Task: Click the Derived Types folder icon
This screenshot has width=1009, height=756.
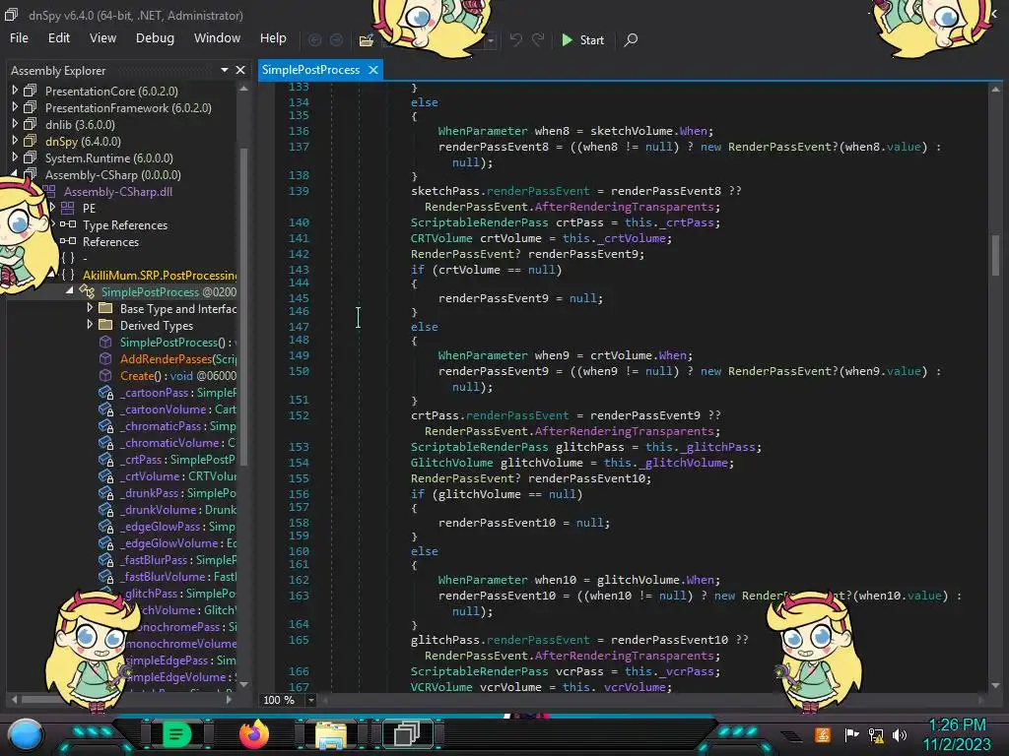Action: [105, 325]
